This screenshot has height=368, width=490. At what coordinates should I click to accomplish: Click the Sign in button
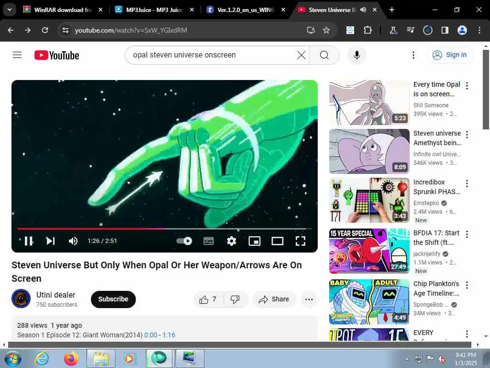click(450, 55)
